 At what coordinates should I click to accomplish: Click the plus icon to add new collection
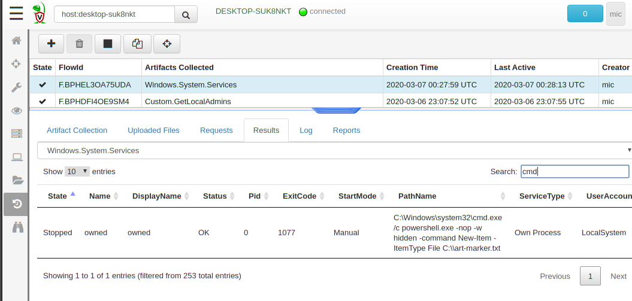52,44
